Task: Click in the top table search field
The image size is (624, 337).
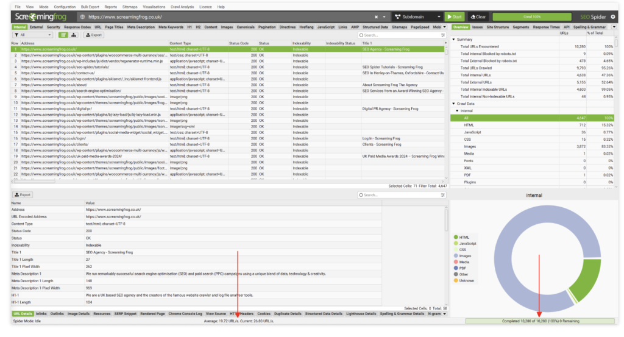Action: pos(401,35)
